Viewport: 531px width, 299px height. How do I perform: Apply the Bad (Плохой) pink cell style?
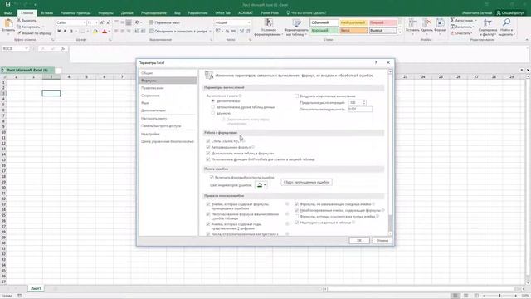pyautogui.click(x=382, y=22)
